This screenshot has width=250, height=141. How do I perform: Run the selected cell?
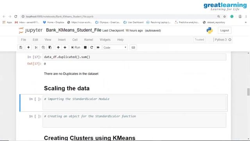pyautogui.click(x=76, y=47)
